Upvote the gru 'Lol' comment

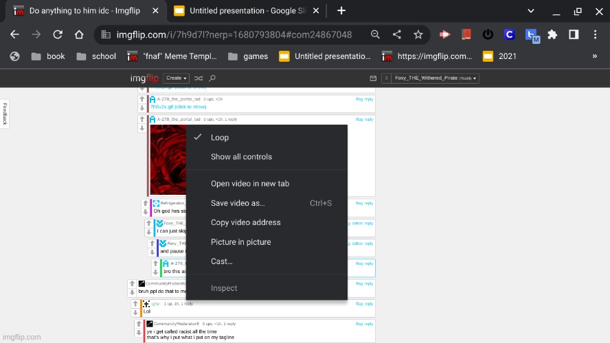[135, 304]
